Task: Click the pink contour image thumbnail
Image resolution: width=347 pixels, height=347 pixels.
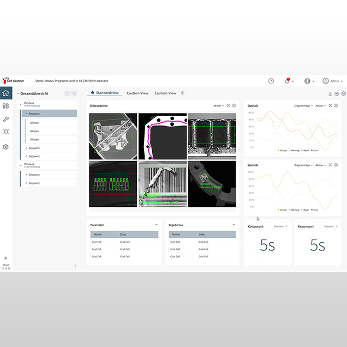Action: [162, 135]
